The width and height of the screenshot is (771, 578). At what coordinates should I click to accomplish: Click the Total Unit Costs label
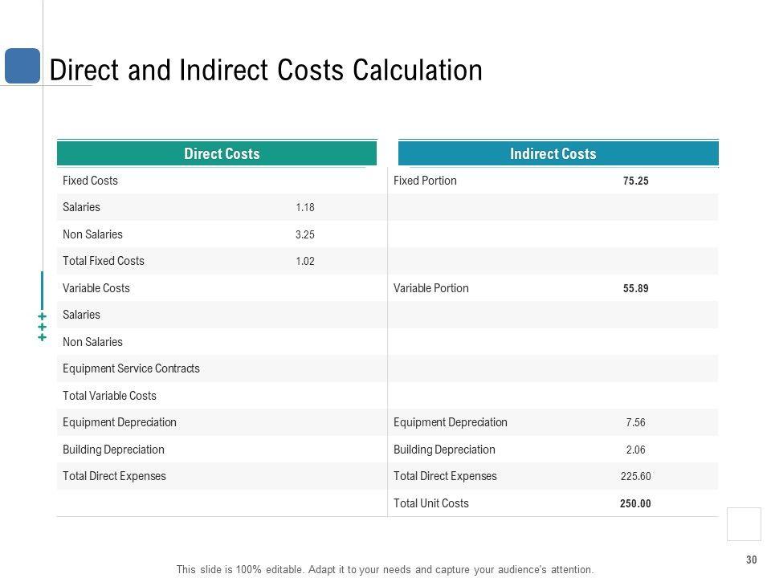tap(430, 503)
